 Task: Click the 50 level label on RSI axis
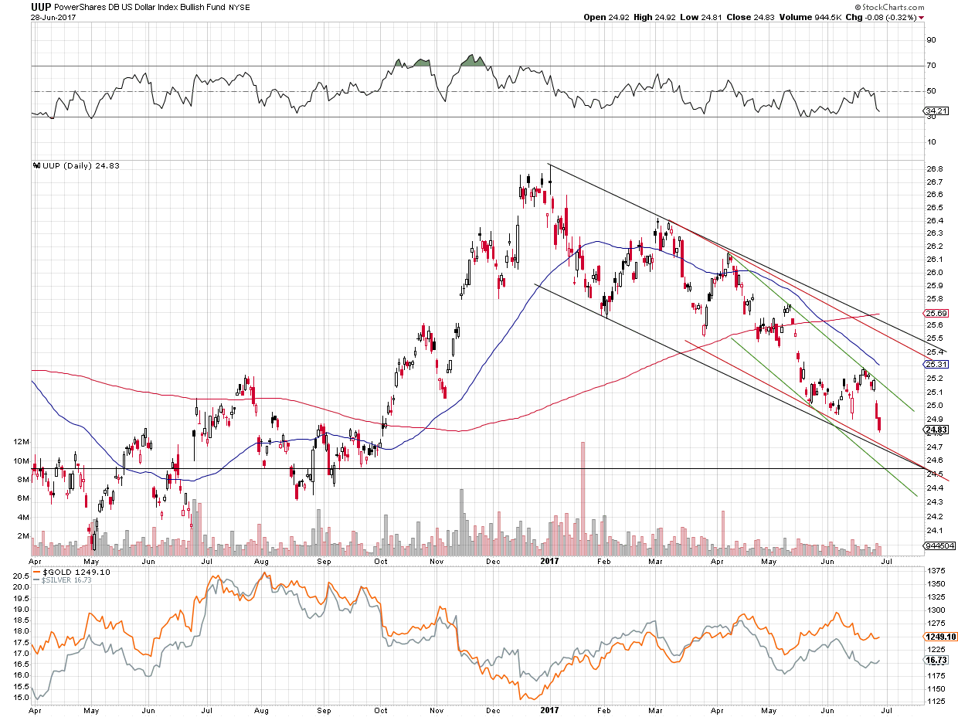pyautogui.click(x=931, y=91)
